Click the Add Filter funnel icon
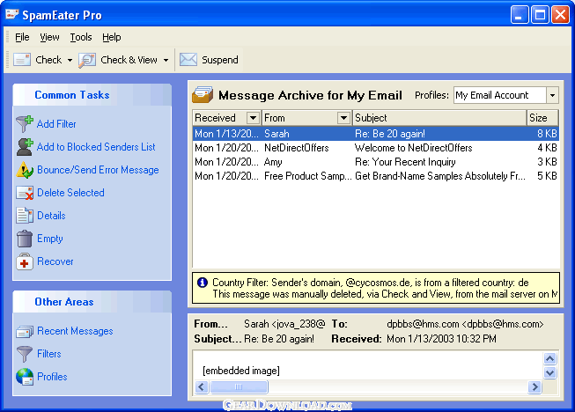This screenshot has height=412, width=575. point(25,124)
